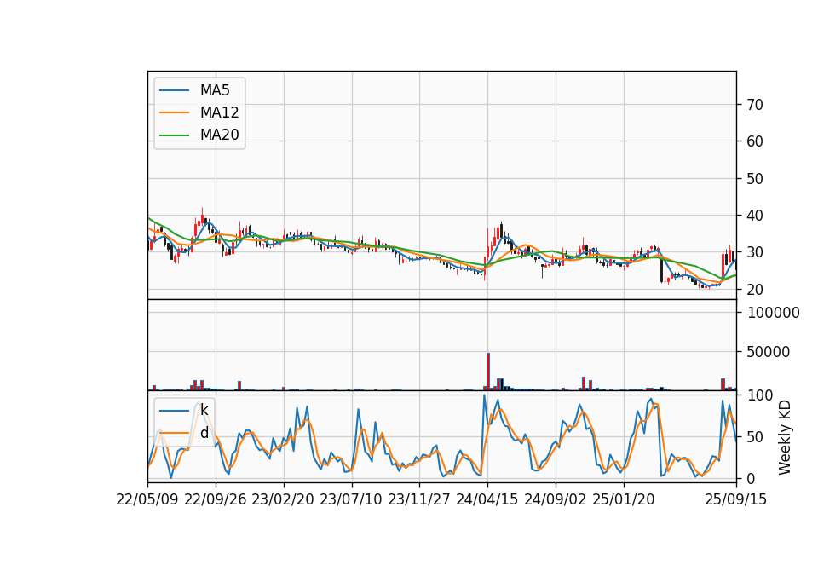Click the blue MA5 legend line sample
Screen dimensions: 818x588
point(174,91)
